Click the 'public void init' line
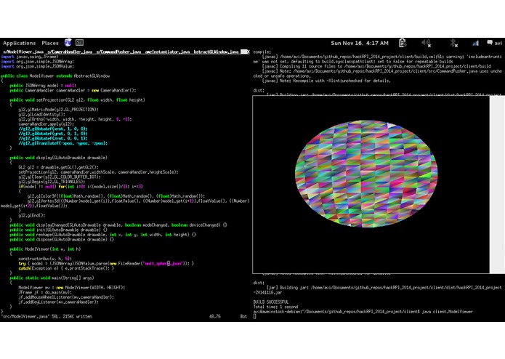The image size is (505, 359). click(58, 230)
